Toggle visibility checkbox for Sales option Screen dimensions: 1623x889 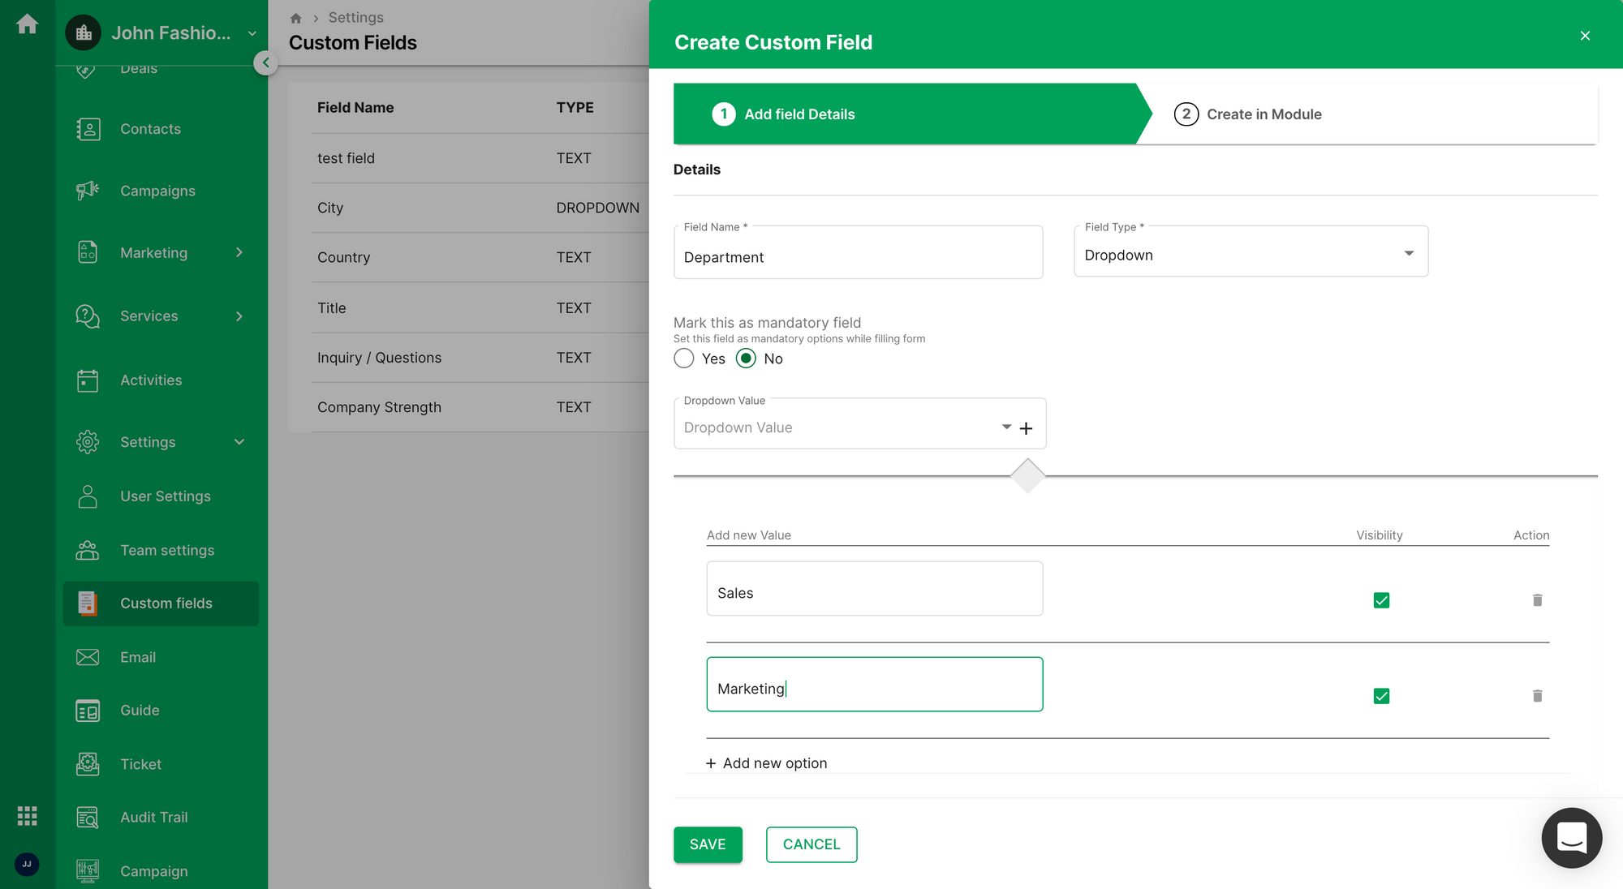pos(1381,600)
